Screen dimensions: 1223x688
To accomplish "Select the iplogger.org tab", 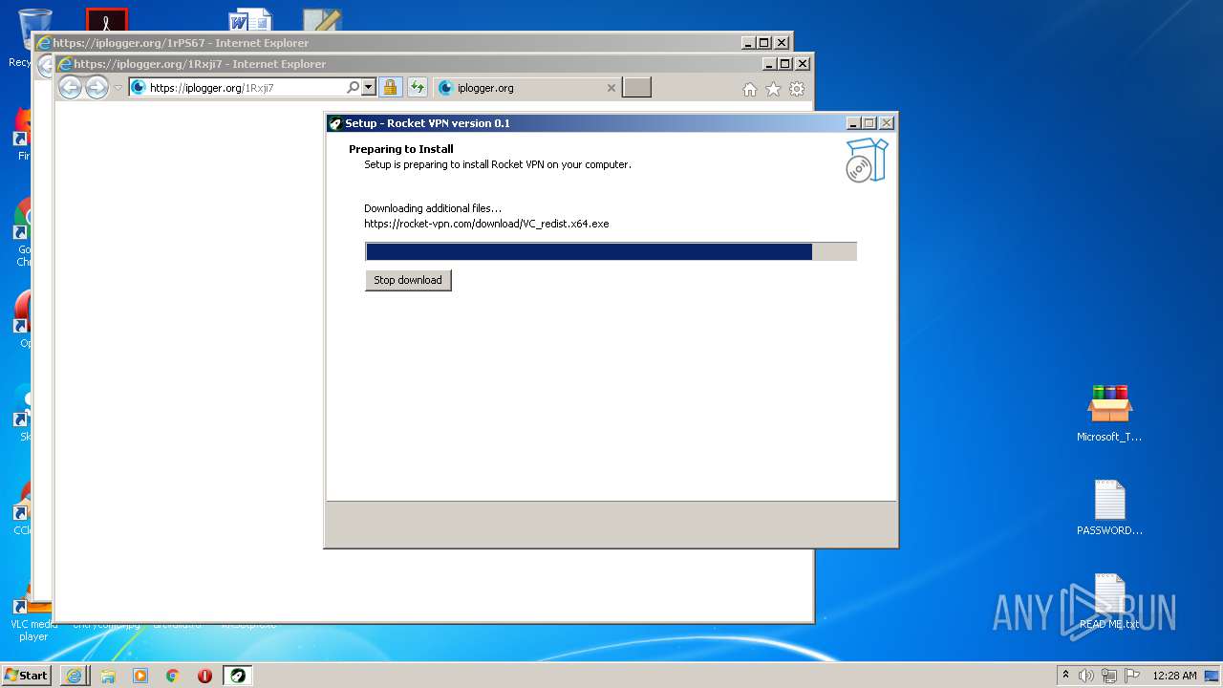I will tap(526, 88).
